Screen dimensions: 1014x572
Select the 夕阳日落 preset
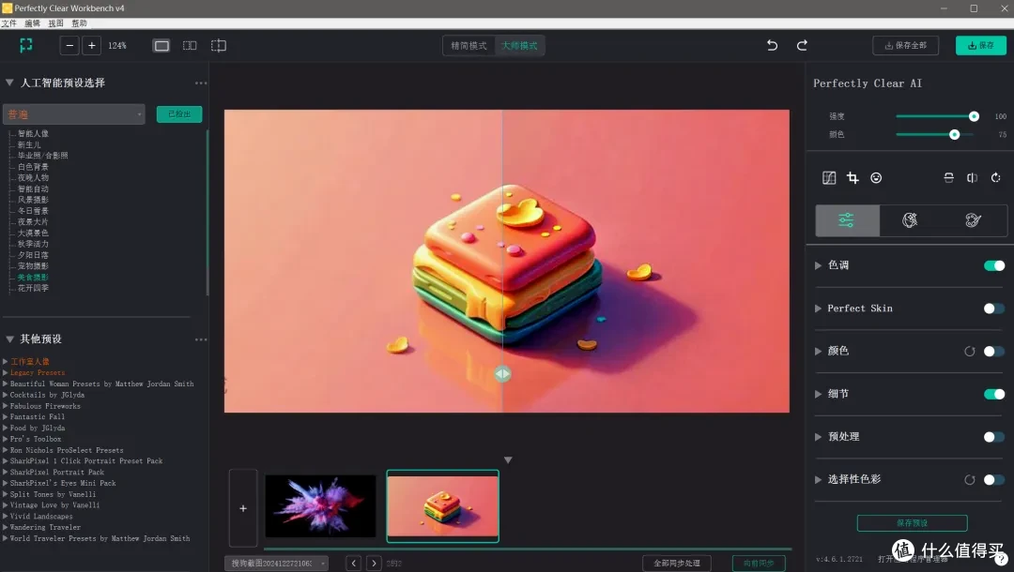point(32,255)
